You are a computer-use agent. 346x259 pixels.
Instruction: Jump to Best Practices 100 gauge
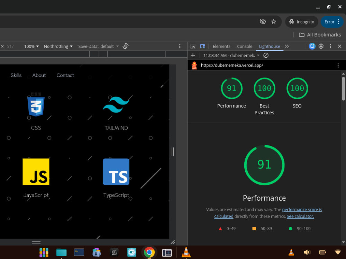264,88
